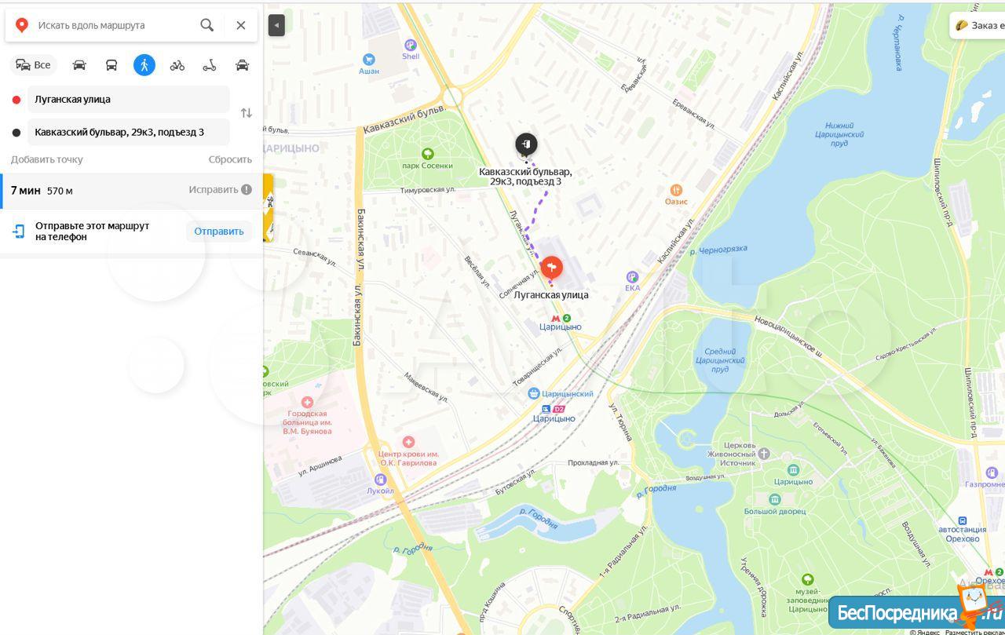
Task: Click Добавить точку link
Action: click(x=47, y=159)
